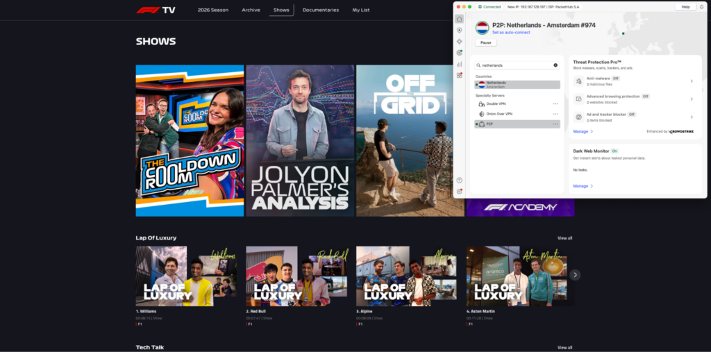Open the My List tab
Image resolution: width=711 pixels, height=352 pixels.
click(x=361, y=10)
